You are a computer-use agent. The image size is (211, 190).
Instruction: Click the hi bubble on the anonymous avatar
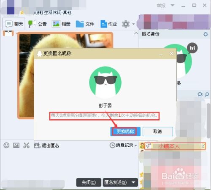click(192, 48)
